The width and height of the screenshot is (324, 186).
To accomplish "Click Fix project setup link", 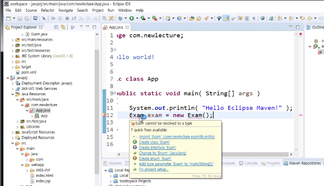I will tap(154, 169).
